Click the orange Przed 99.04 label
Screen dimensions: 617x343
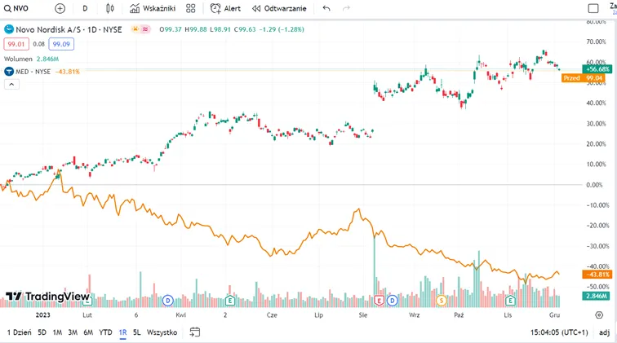click(x=584, y=77)
